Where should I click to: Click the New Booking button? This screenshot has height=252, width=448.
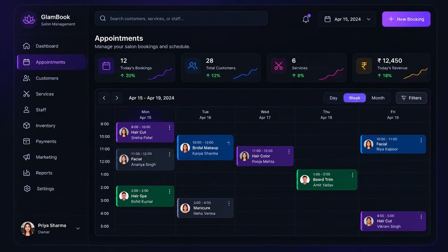406,19
